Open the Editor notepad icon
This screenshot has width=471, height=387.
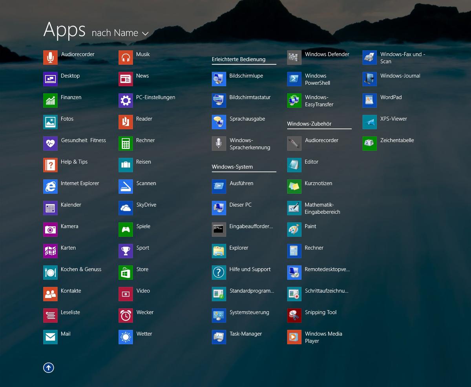294,165
